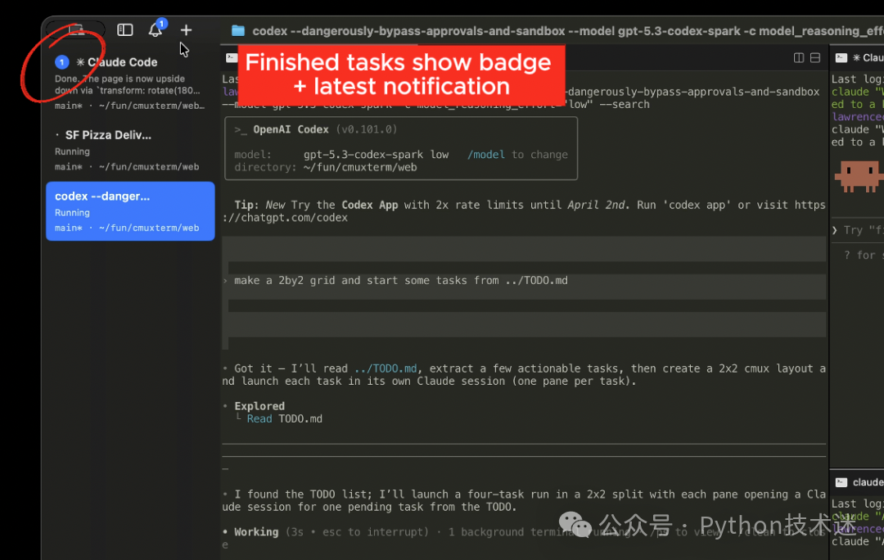The image size is (884, 560).
Task: Focus the codex prompt line about 2by2 grid
Action: (401, 280)
